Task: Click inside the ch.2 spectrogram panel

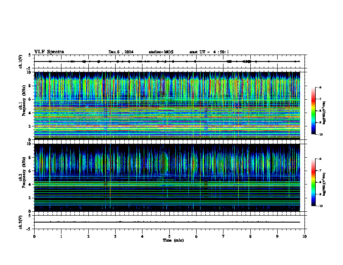Action: pos(167,178)
